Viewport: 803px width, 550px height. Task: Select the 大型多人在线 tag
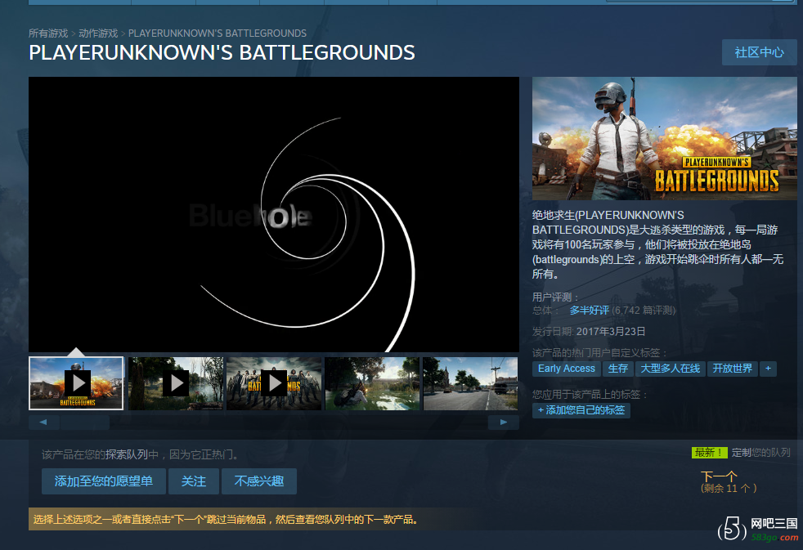coord(671,369)
